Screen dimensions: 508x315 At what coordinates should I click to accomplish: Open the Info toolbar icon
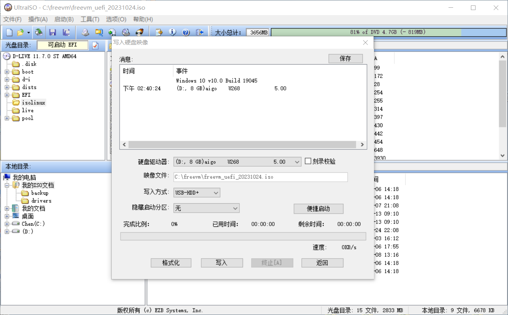[x=172, y=32]
